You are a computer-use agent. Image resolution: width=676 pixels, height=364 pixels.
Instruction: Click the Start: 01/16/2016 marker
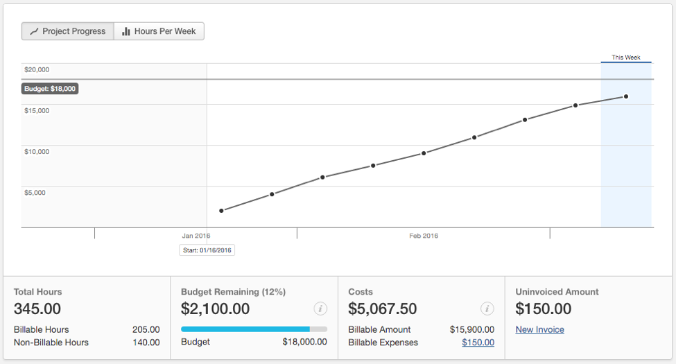pos(207,250)
